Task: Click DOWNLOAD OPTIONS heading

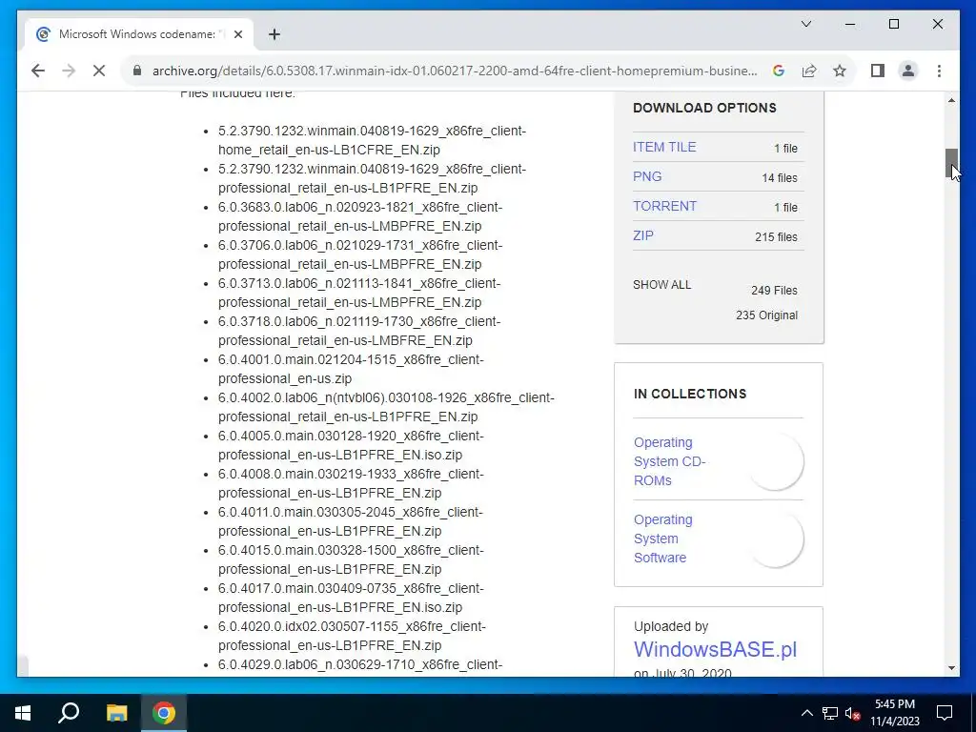Action: click(704, 108)
